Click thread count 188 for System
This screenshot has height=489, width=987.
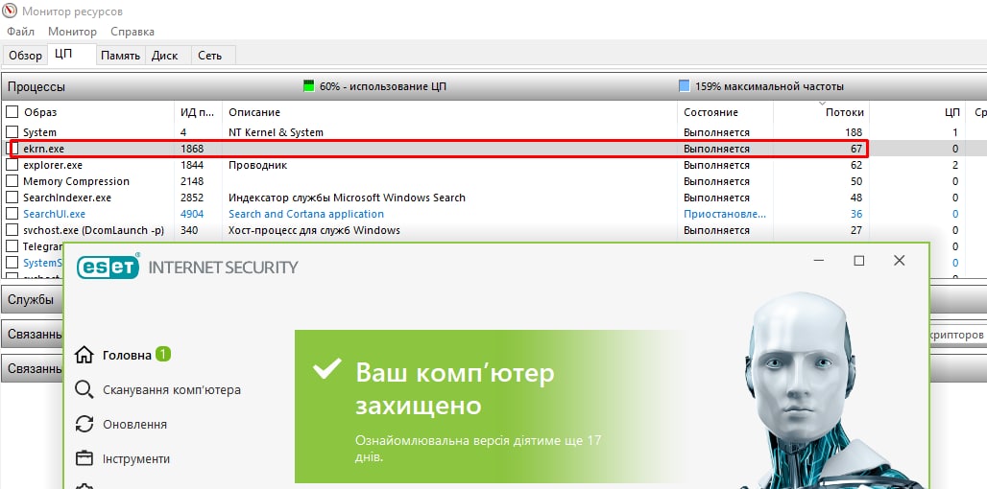click(x=855, y=132)
